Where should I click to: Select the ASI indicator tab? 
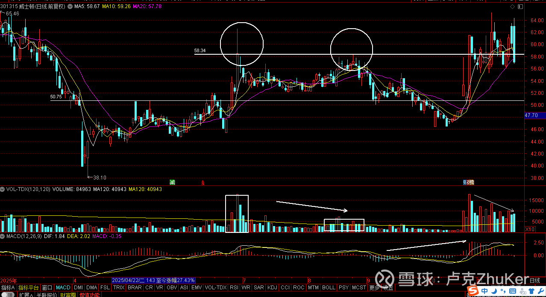click(184, 288)
